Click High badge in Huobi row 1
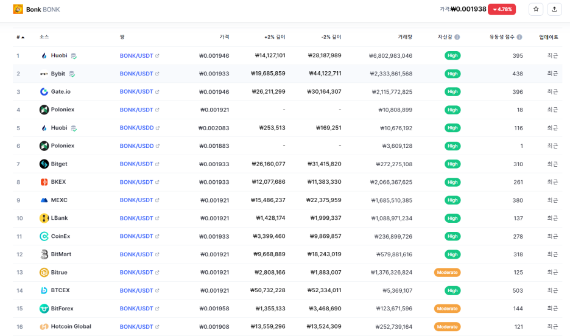This screenshot has width=570, height=336. 452,55
